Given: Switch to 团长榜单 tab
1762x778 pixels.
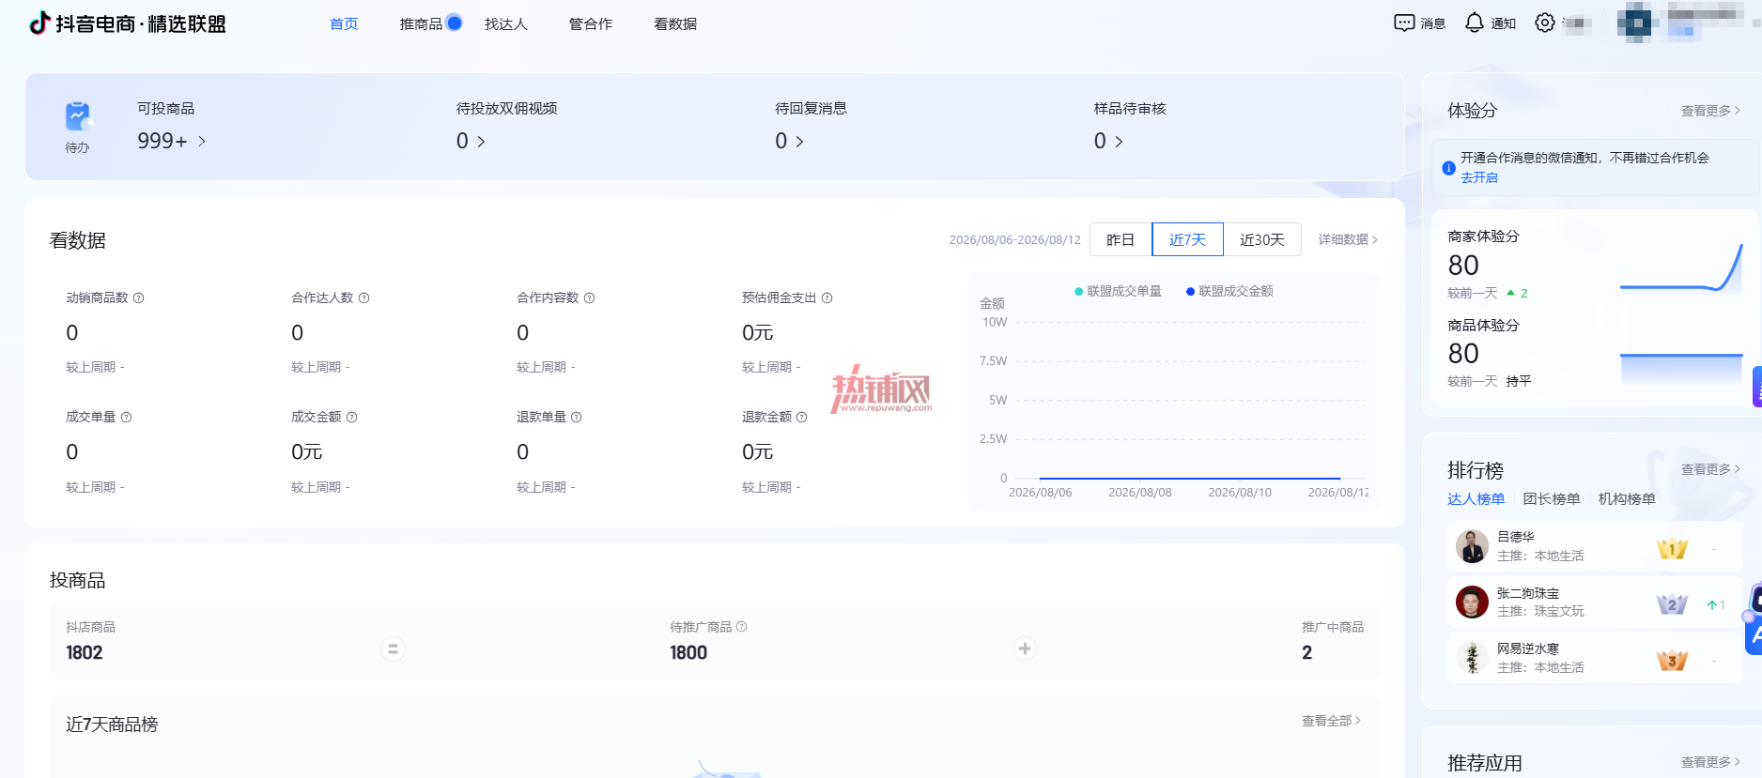Looking at the screenshot, I should (x=1552, y=499).
